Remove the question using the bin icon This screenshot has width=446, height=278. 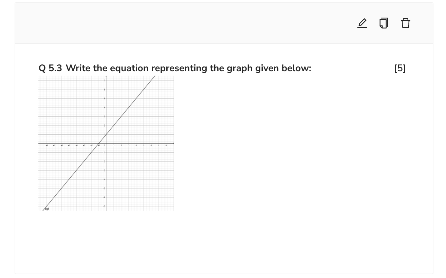[405, 23]
